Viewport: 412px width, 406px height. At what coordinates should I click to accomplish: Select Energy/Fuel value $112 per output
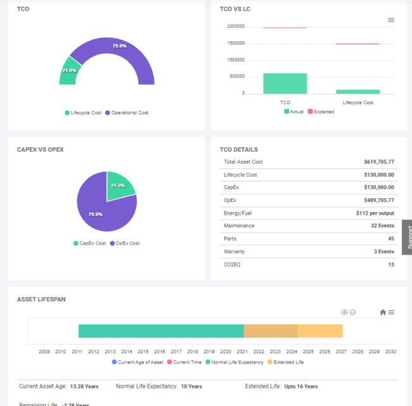(x=375, y=213)
